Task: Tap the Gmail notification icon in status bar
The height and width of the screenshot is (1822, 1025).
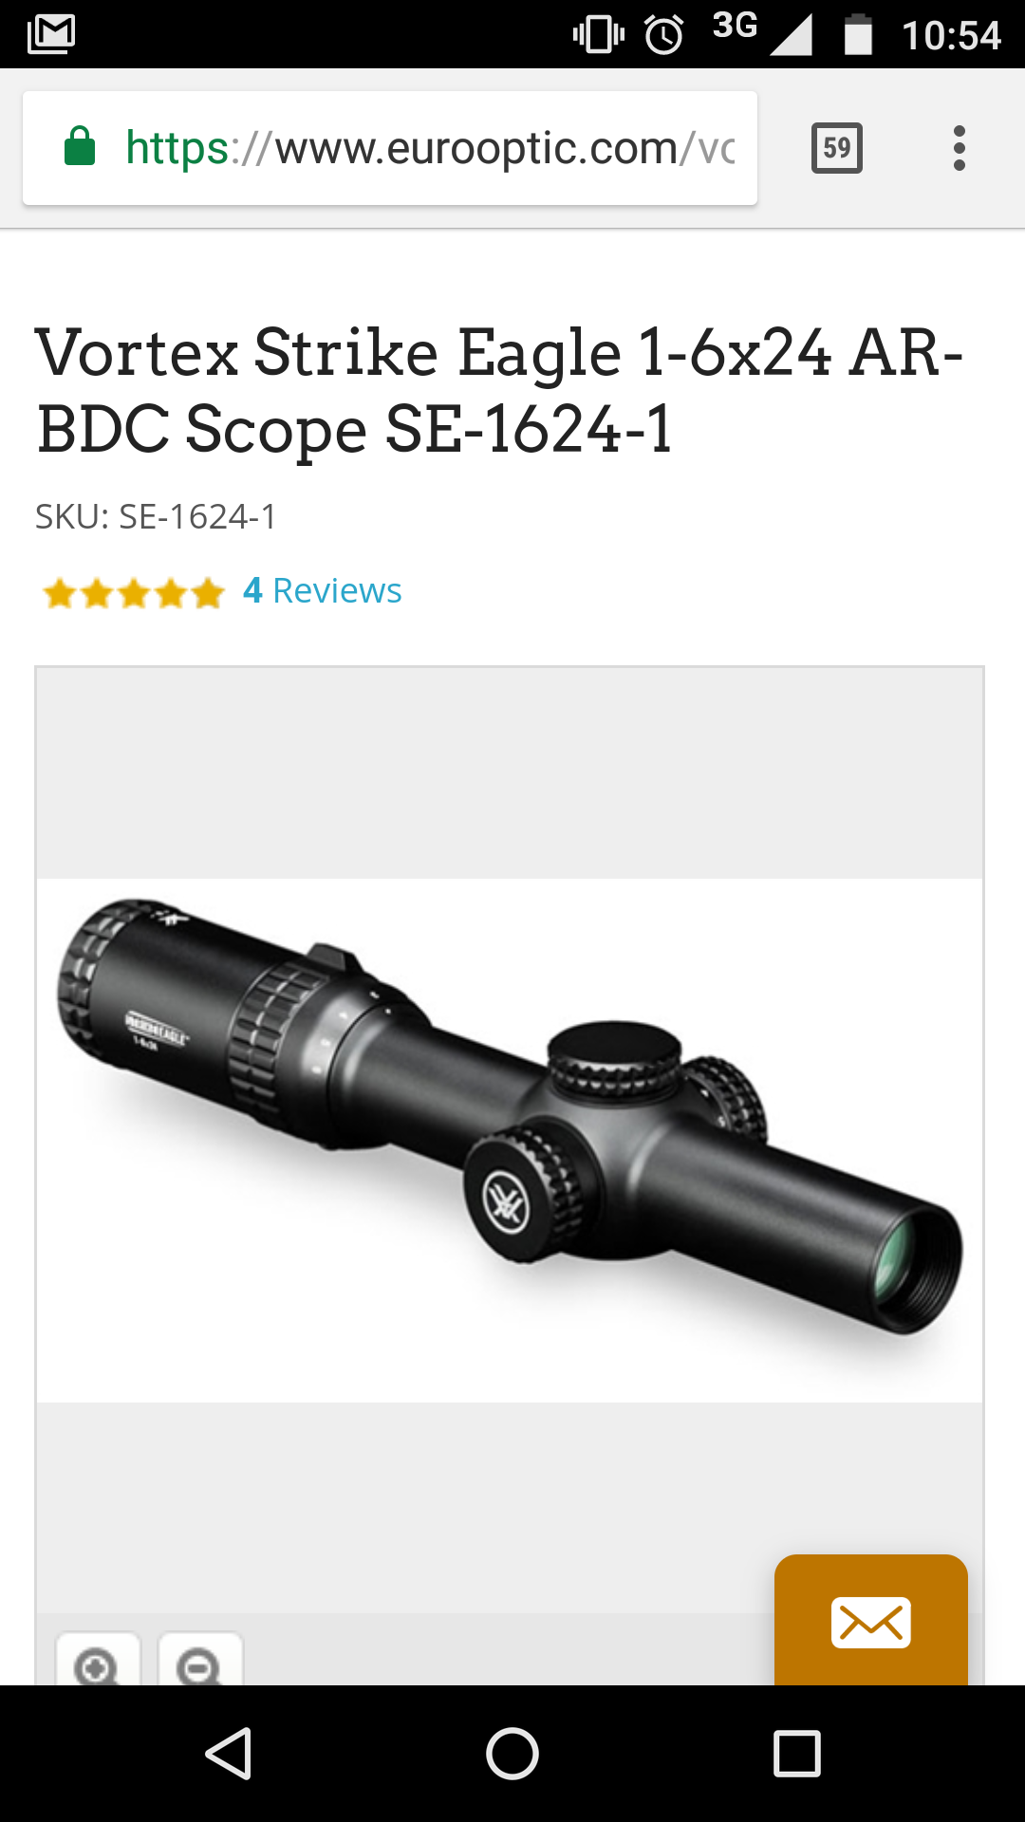Action: pyautogui.click(x=51, y=34)
